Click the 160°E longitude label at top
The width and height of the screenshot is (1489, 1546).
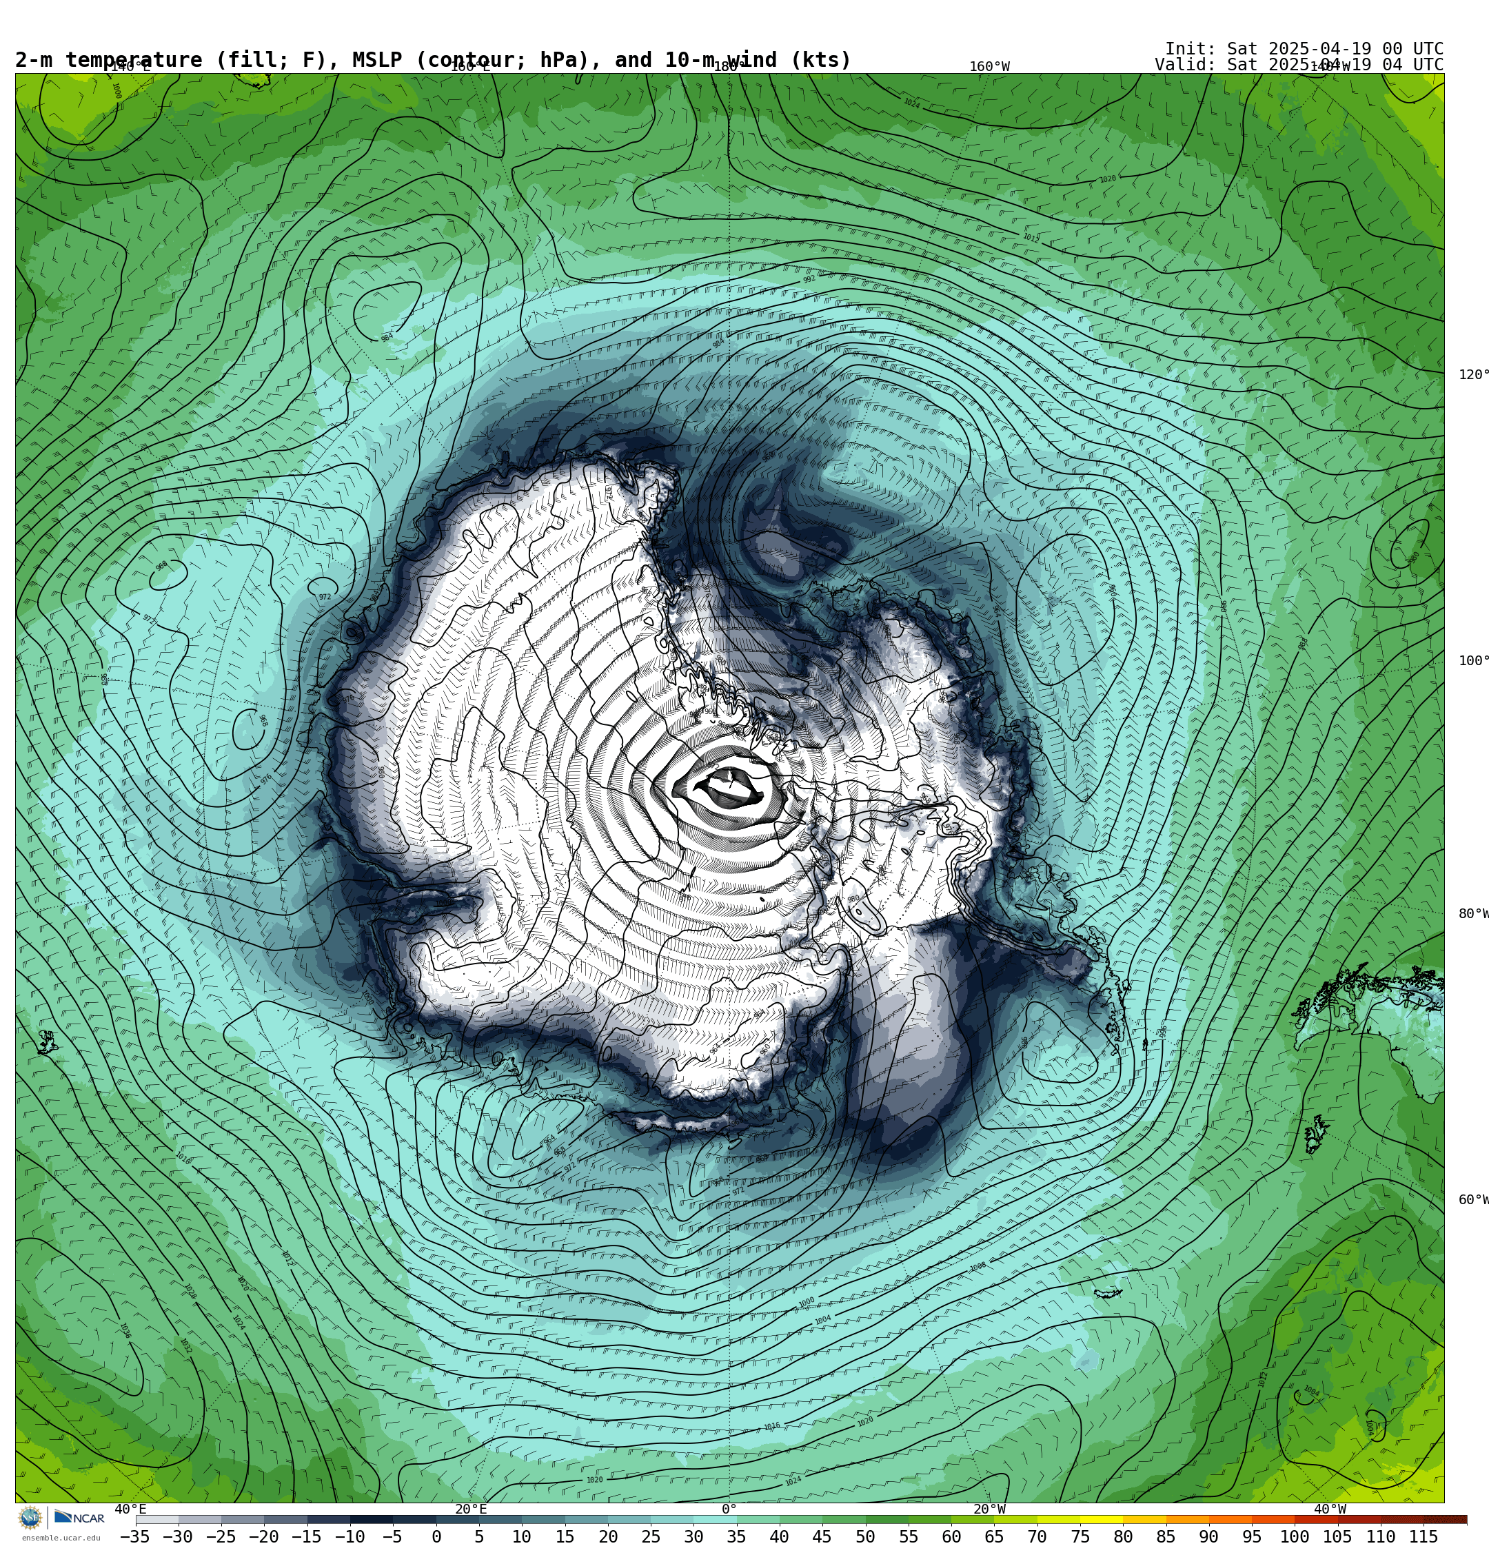470,67
